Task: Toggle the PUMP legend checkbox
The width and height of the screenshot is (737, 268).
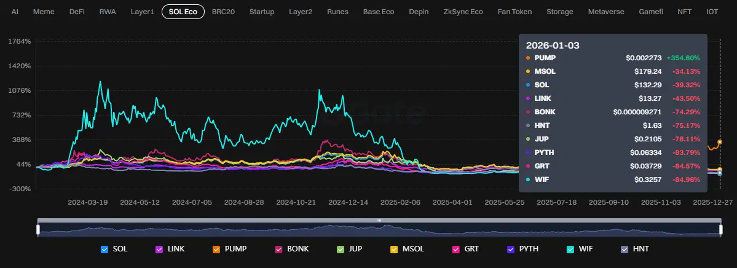Action: coord(216,249)
